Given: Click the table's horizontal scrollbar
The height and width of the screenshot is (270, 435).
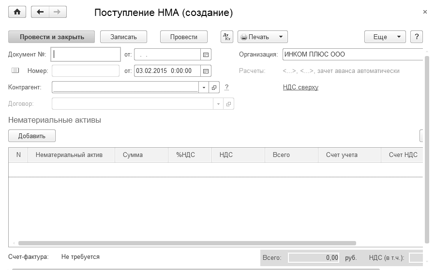Looking at the screenshot, I should click(187, 243).
